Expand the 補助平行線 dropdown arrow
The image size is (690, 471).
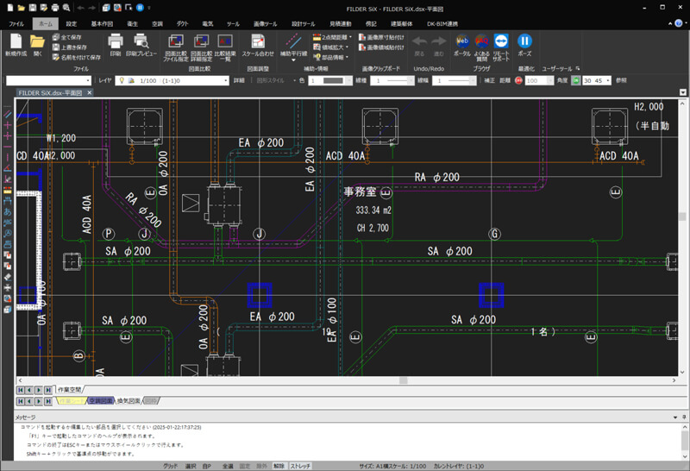(293, 60)
